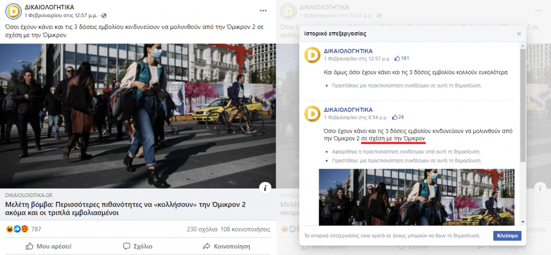Click the Κοινοποίηση share button
The image size is (551, 255).
tap(227, 246)
